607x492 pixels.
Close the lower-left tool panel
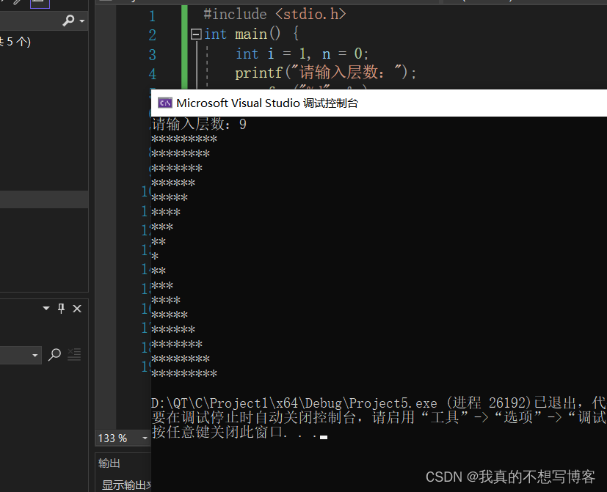pos(77,308)
